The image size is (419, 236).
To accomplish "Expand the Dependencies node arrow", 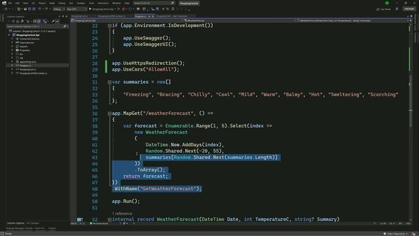I will pos(12,43).
